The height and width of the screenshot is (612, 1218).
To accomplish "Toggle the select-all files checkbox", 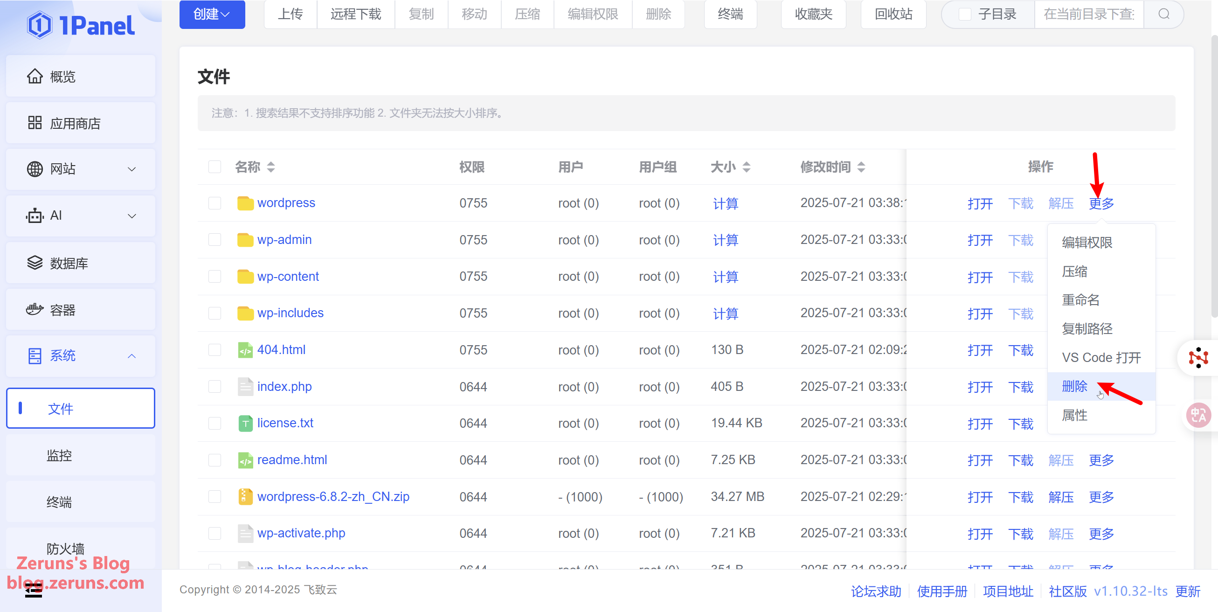I will point(215,167).
